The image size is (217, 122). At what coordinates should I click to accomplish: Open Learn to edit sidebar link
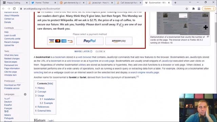point(10,35)
